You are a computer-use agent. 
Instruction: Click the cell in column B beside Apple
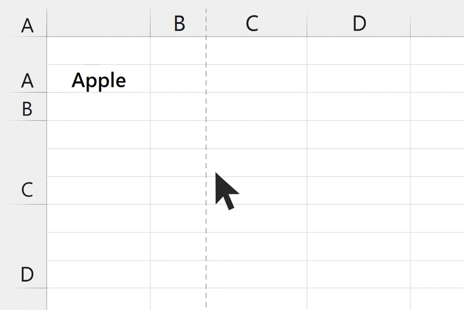click(x=178, y=79)
